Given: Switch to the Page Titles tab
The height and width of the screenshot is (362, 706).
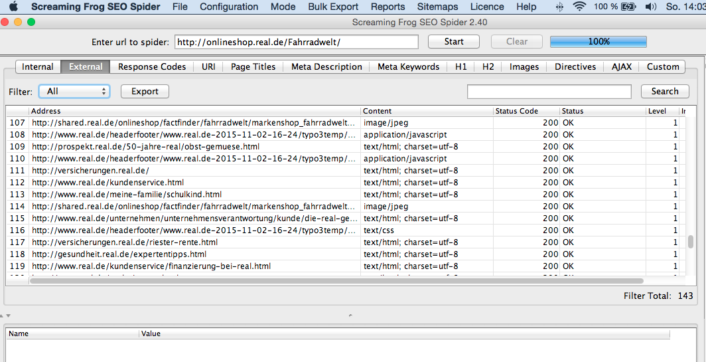Looking at the screenshot, I should (253, 66).
